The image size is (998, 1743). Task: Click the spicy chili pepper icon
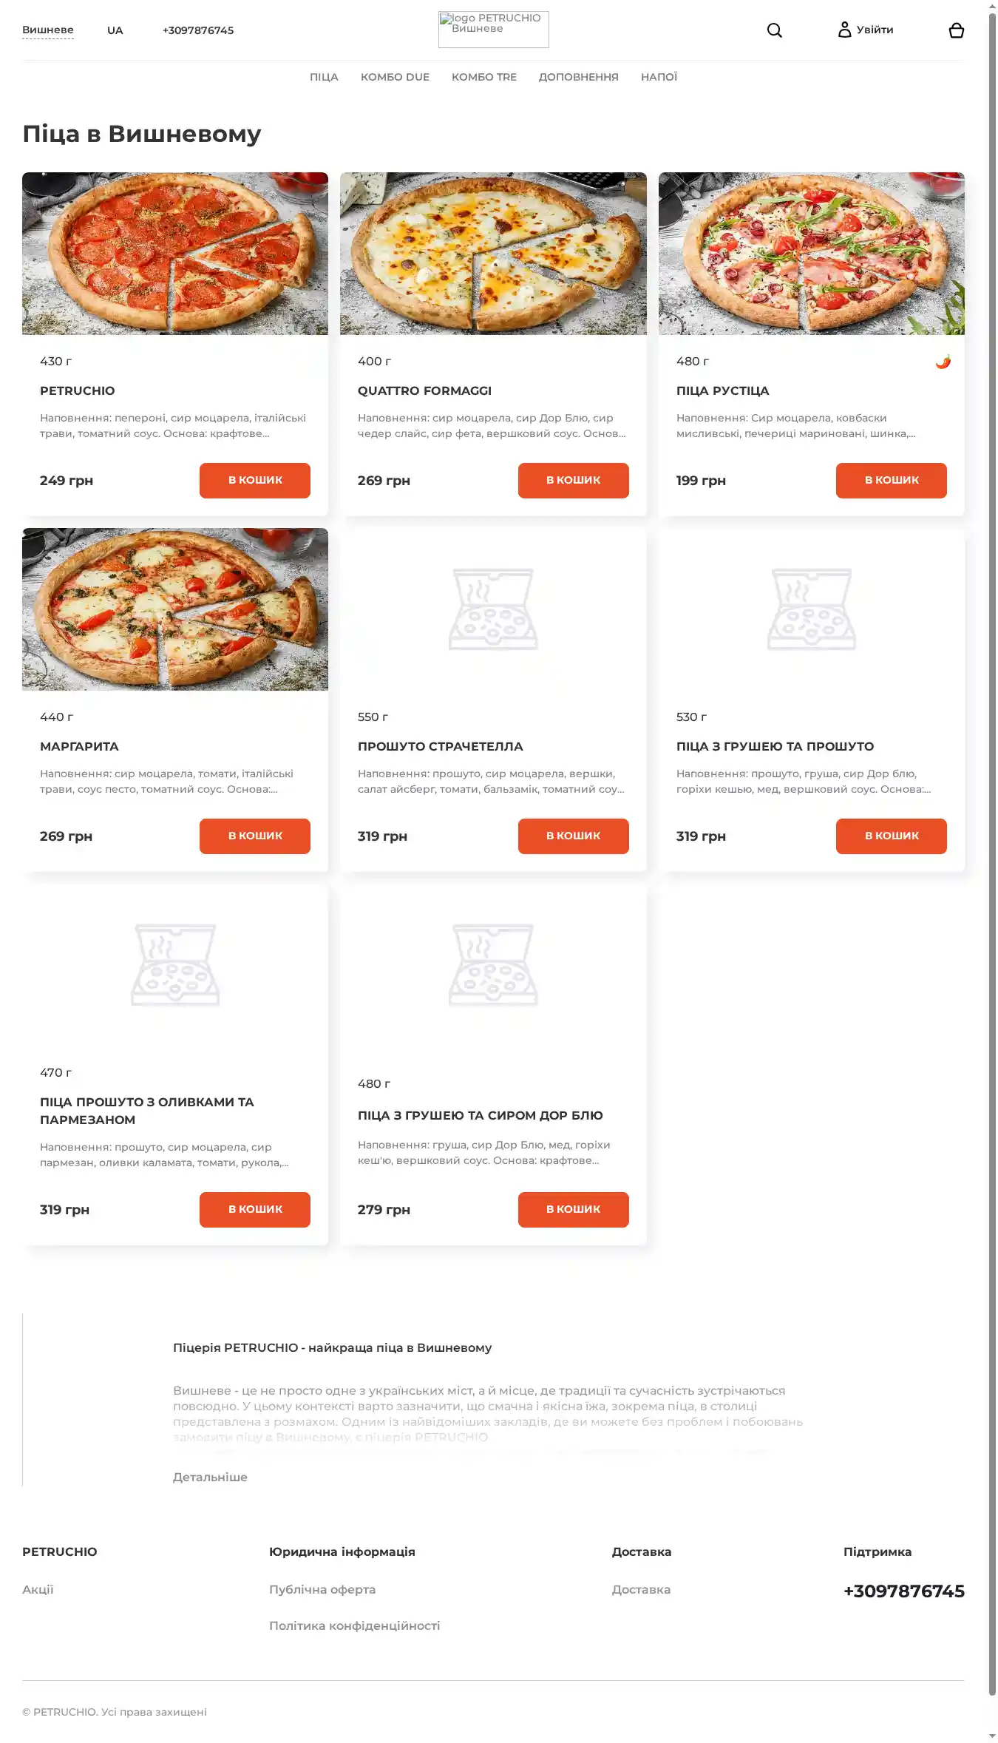coord(943,362)
